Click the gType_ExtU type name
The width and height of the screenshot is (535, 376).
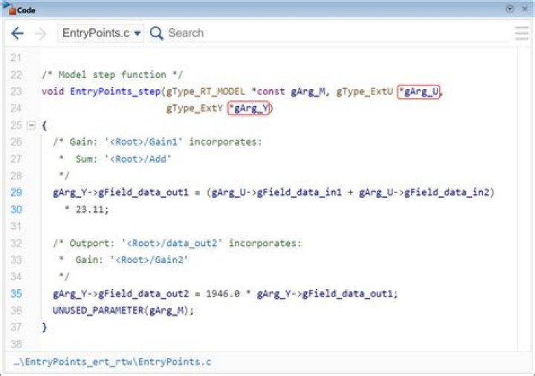coord(365,91)
